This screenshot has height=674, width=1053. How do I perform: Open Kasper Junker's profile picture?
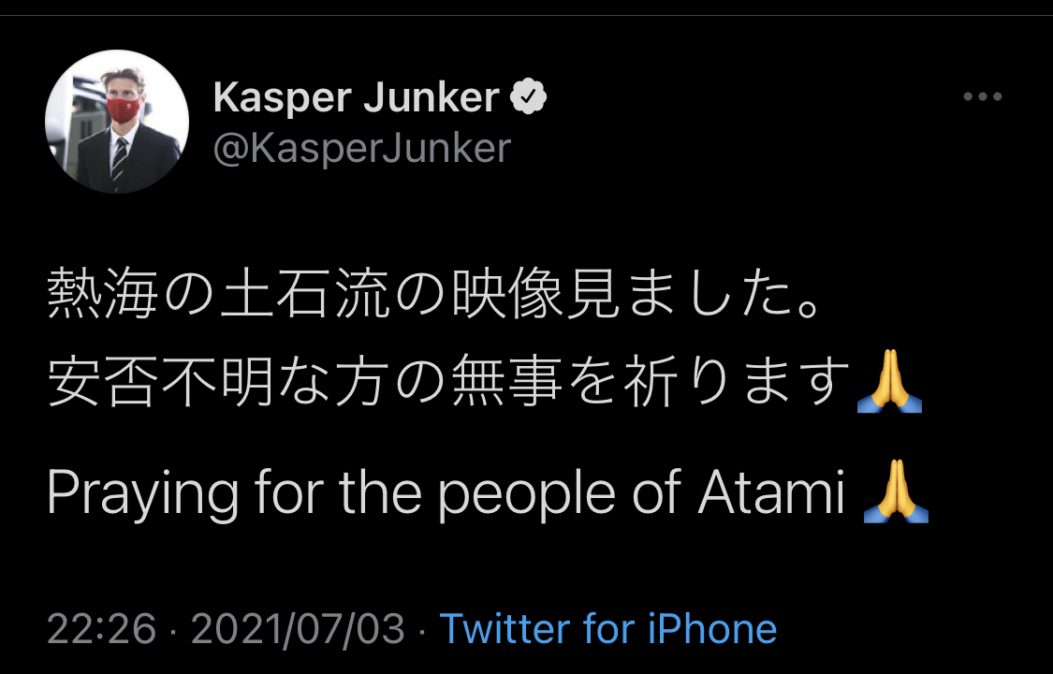click(x=117, y=122)
